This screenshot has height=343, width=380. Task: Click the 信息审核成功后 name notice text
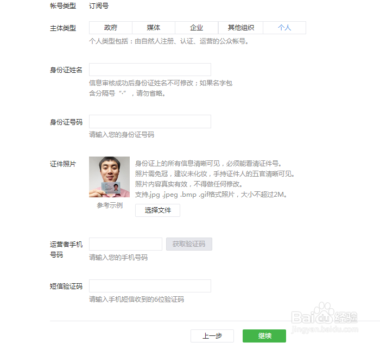click(x=161, y=88)
